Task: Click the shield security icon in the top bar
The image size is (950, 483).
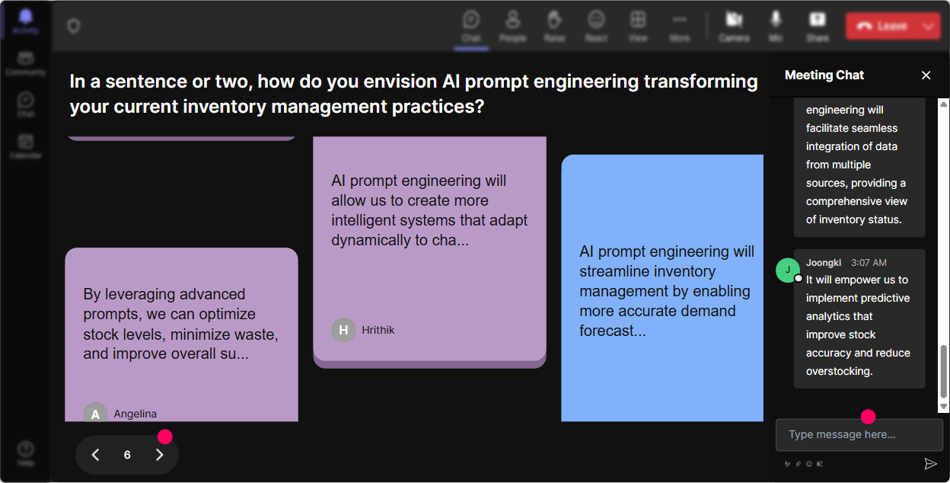Action: coord(73,26)
